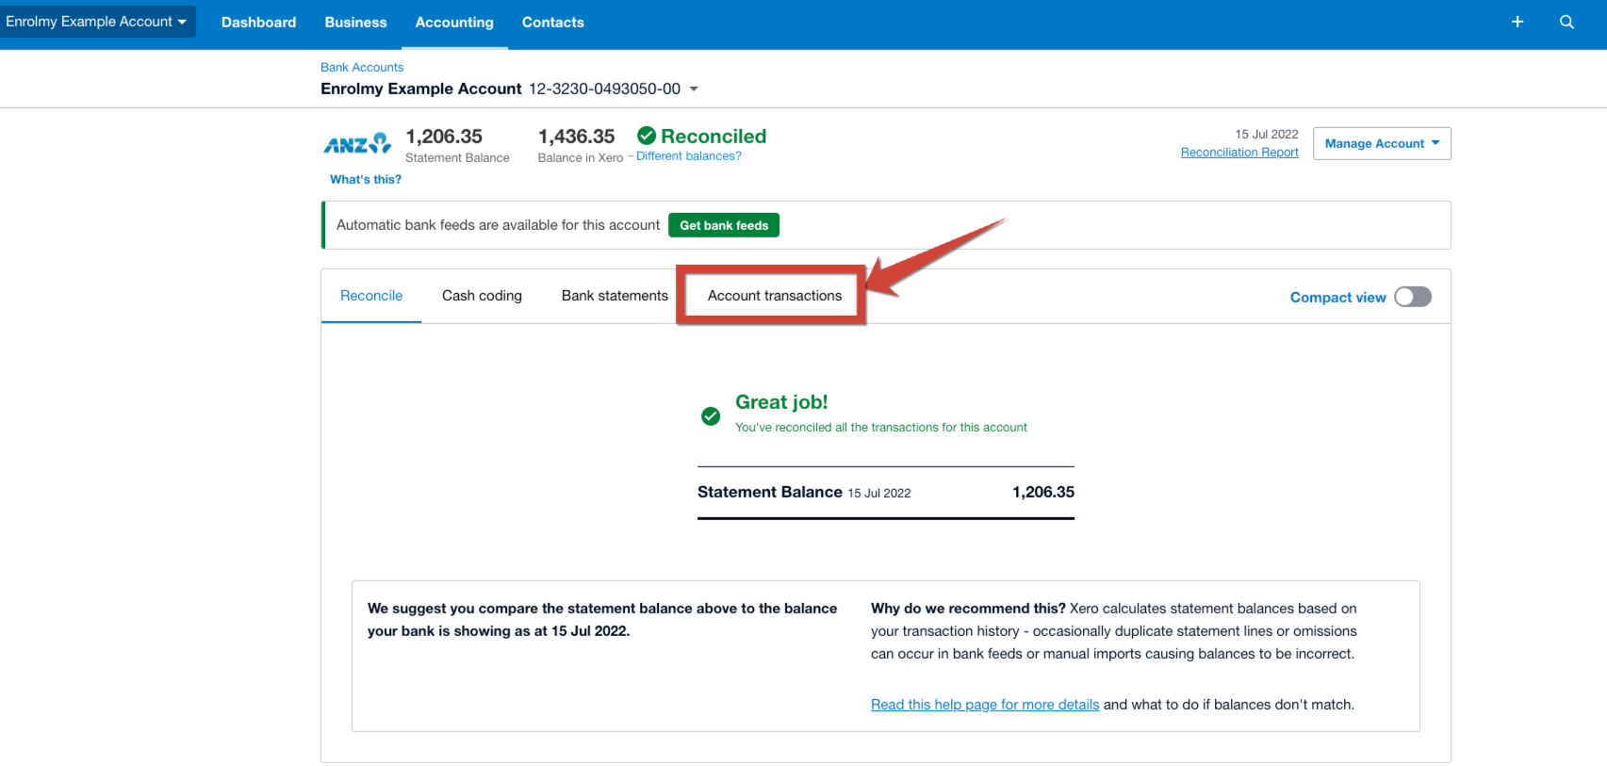Switch to the Bank statements tab
This screenshot has width=1607, height=766.
point(615,296)
